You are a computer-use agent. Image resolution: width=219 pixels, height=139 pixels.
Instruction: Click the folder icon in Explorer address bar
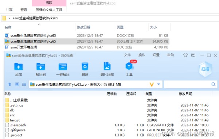(4, 18)
